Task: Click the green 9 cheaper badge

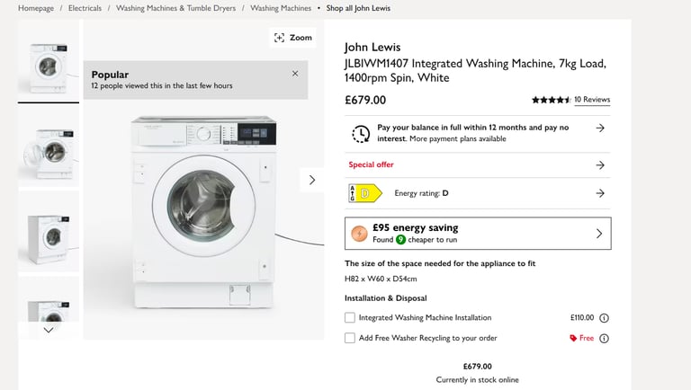Action: click(x=400, y=240)
